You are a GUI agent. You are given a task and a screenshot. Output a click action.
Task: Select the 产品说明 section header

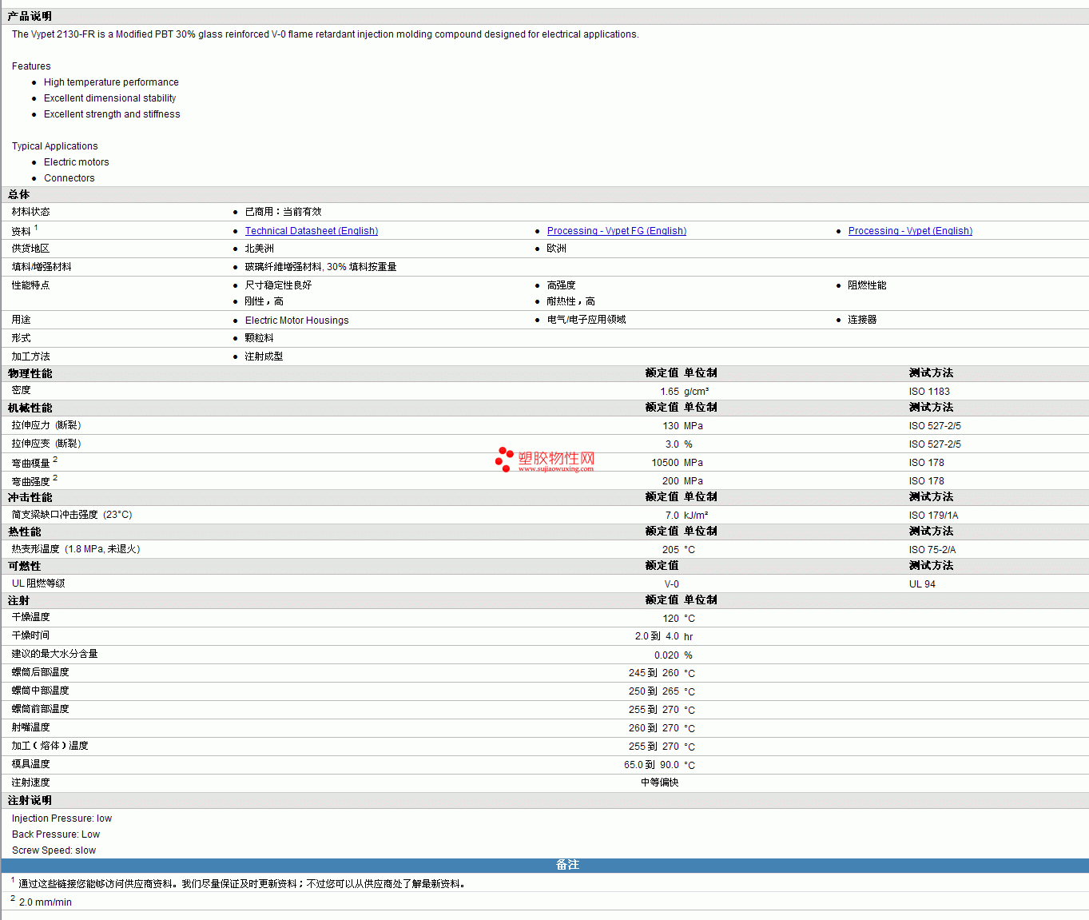pos(30,16)
